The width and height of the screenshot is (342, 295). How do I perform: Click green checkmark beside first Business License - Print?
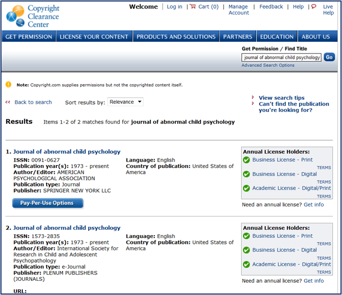coord(246,160)
